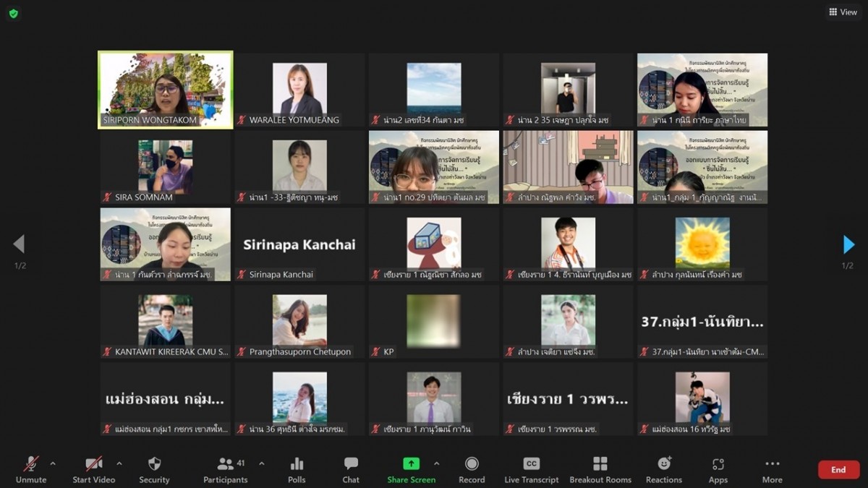Image resolution: width=868 pixels, height=488 pixels.
Task: Open the View layout menu
Action: [x=843, y=12]
